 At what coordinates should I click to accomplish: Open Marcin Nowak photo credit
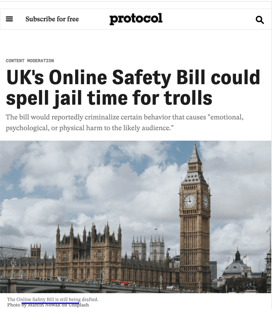click(45, 305)
